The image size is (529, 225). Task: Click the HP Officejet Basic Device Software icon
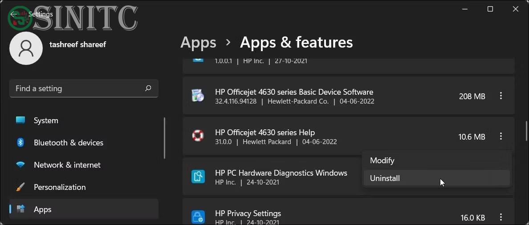point(198,96)
